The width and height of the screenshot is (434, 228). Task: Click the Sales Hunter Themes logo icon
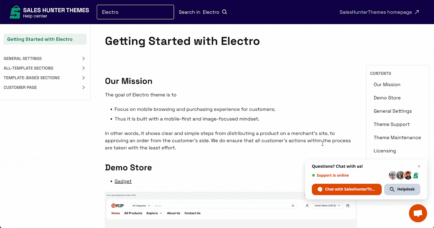tap(15, 12)
